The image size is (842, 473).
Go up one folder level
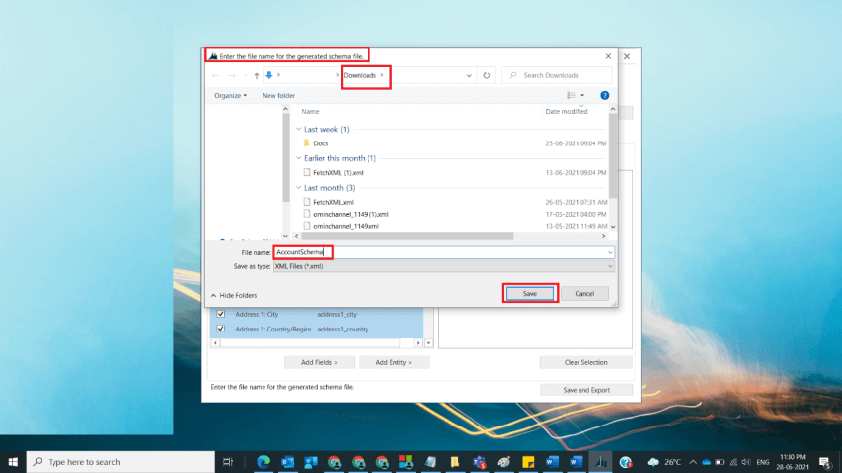coord(257,75)
